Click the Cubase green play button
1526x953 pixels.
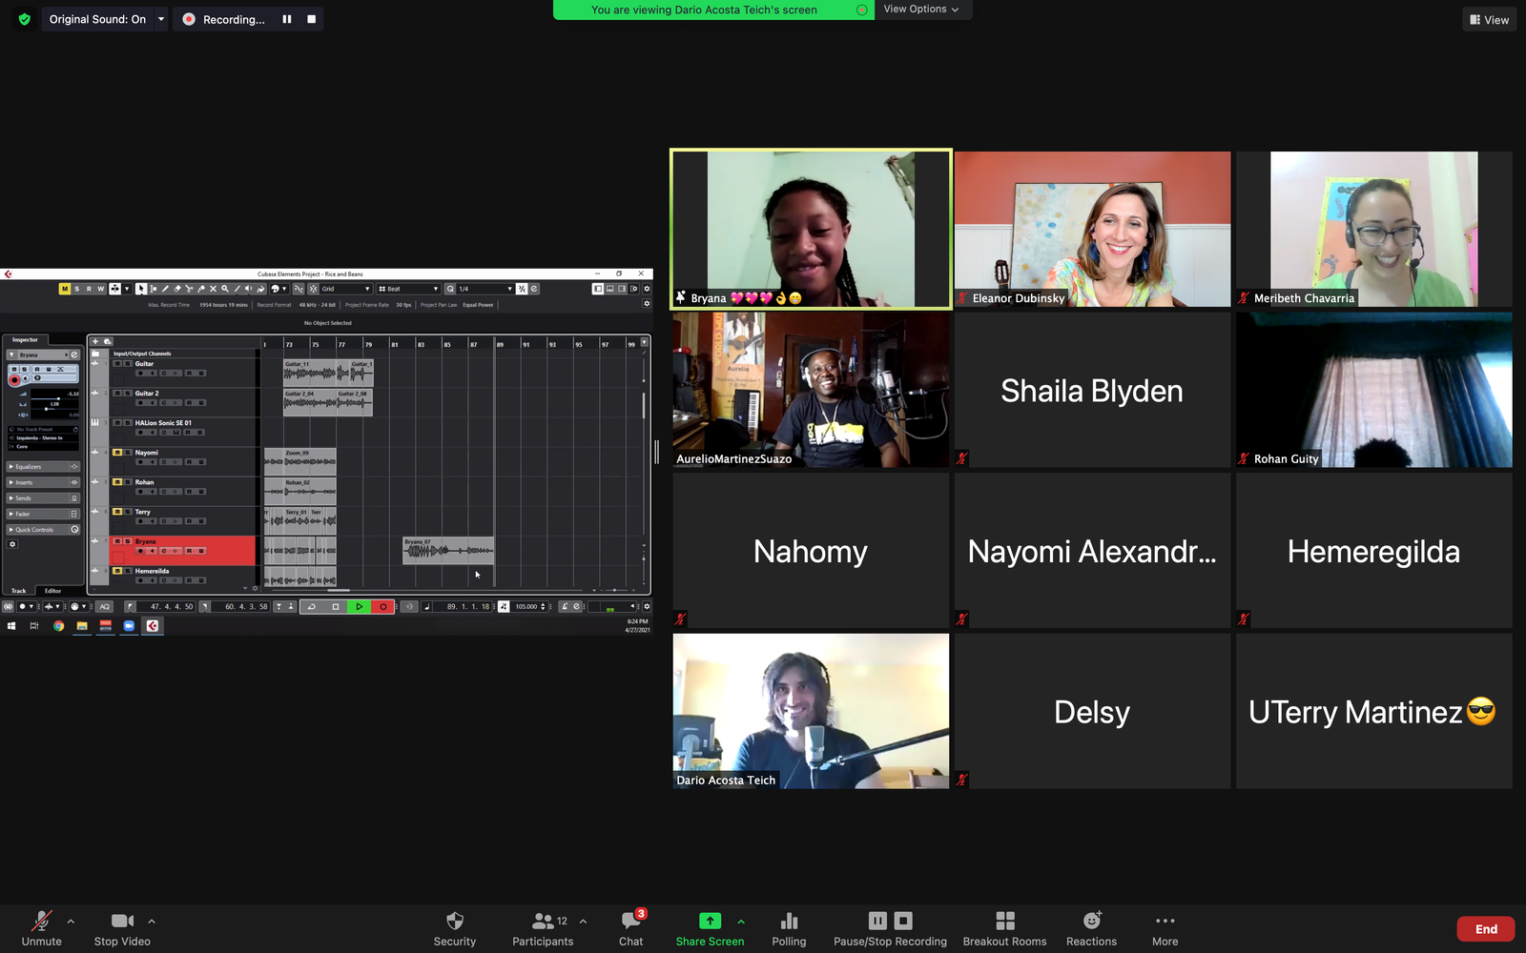[x=359, y=606]
